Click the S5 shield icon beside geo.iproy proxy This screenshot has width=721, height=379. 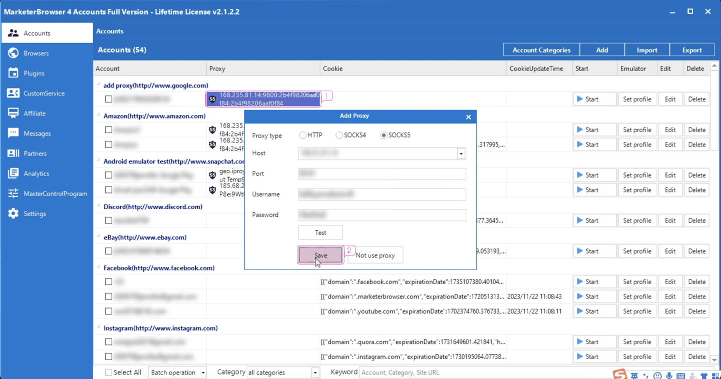click(x=213, y=175)
